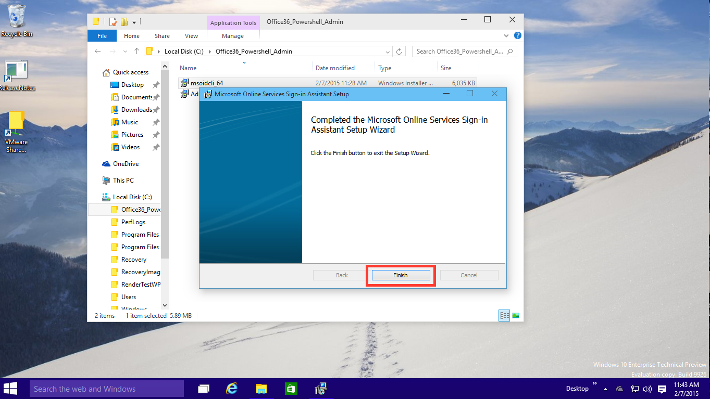The height and width of the screenshot is (399, 710).
Task: Open address bar history dropdown
Action: click(x=388, y=52)
